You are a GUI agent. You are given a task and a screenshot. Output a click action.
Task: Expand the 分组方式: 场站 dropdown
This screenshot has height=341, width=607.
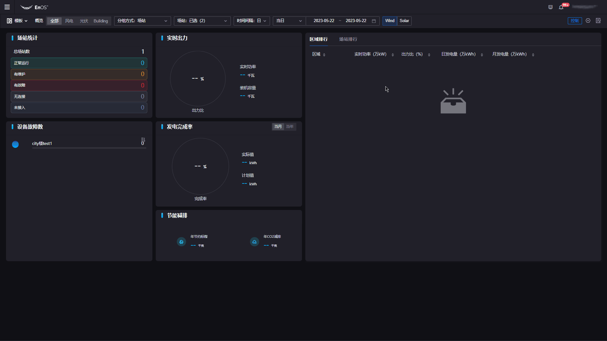pyautogui.click(x=142, y=21)
